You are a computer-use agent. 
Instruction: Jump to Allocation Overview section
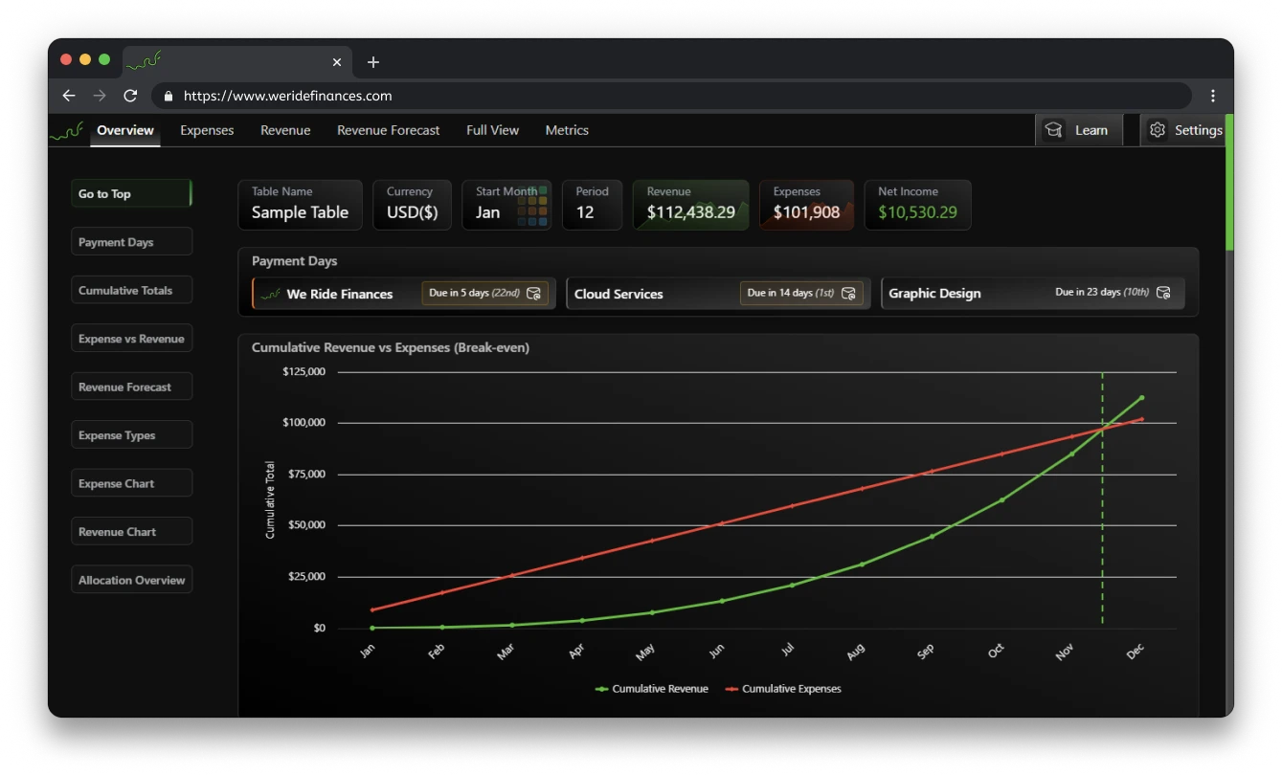click(131, 580)
